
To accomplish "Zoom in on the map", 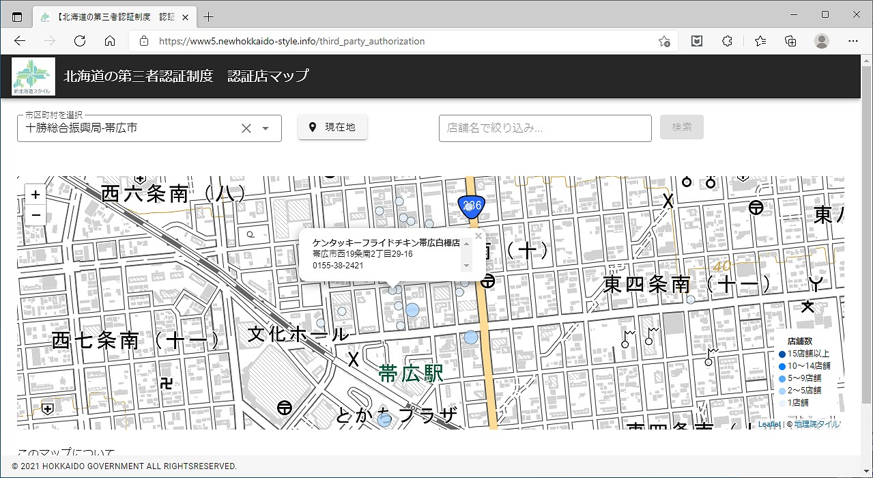I will point(35,195).
